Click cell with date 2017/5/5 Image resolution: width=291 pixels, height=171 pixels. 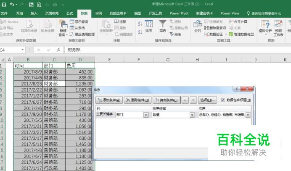(x=28, y=120)
